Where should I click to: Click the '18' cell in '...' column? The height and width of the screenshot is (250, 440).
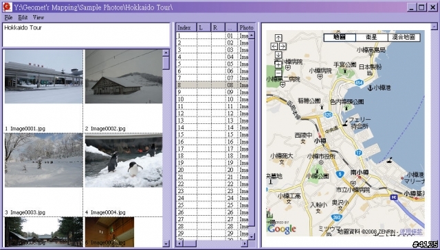231,155
